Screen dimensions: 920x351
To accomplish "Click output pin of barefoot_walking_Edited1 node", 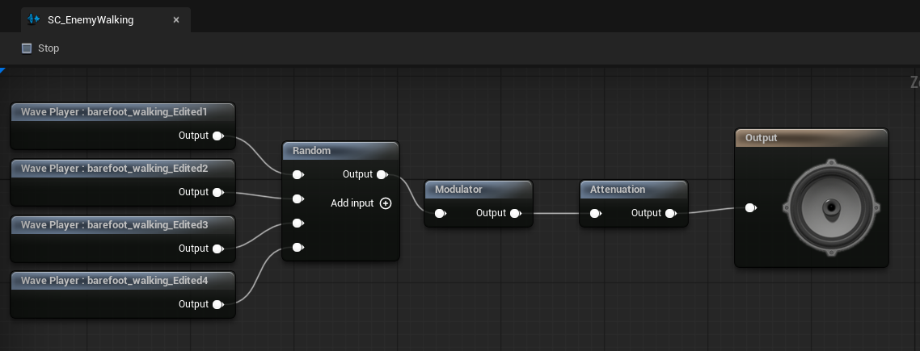I will click(217, 136).
